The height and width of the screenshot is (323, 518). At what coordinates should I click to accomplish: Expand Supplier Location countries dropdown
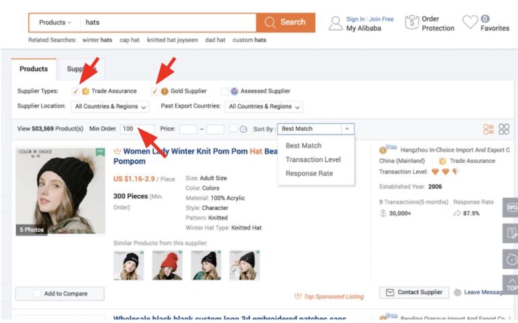110,107
